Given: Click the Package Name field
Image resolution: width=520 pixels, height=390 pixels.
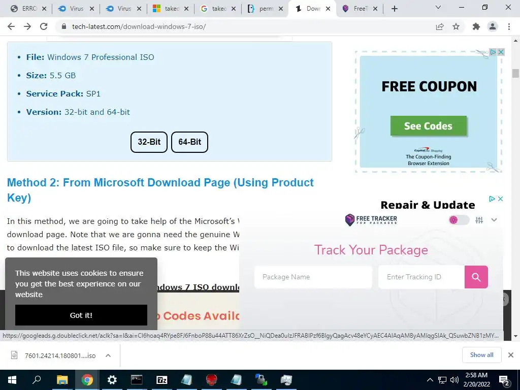Looking at the screenshot, I should click(313, 277).
